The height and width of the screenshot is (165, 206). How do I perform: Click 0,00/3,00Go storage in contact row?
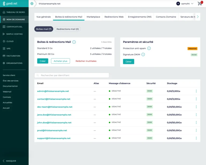(174, 99)
